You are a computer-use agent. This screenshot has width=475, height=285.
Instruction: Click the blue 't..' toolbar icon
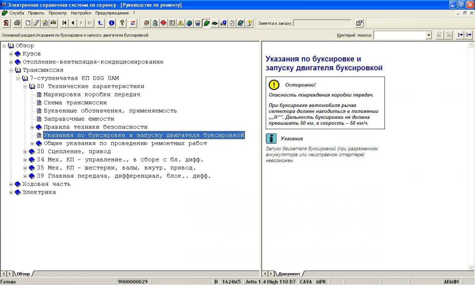click(101, 23)
